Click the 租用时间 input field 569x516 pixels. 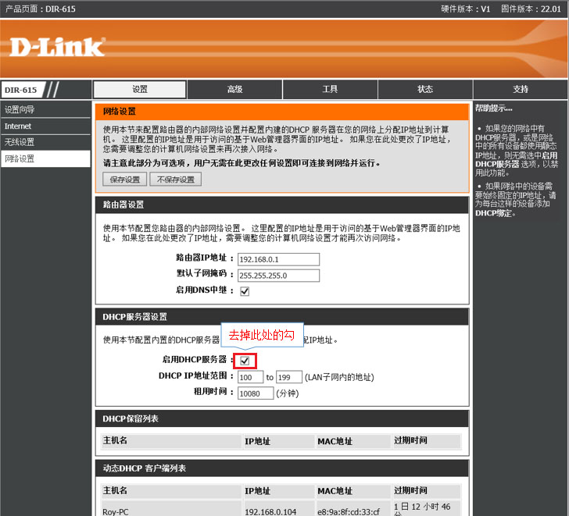tap(256, 393)
